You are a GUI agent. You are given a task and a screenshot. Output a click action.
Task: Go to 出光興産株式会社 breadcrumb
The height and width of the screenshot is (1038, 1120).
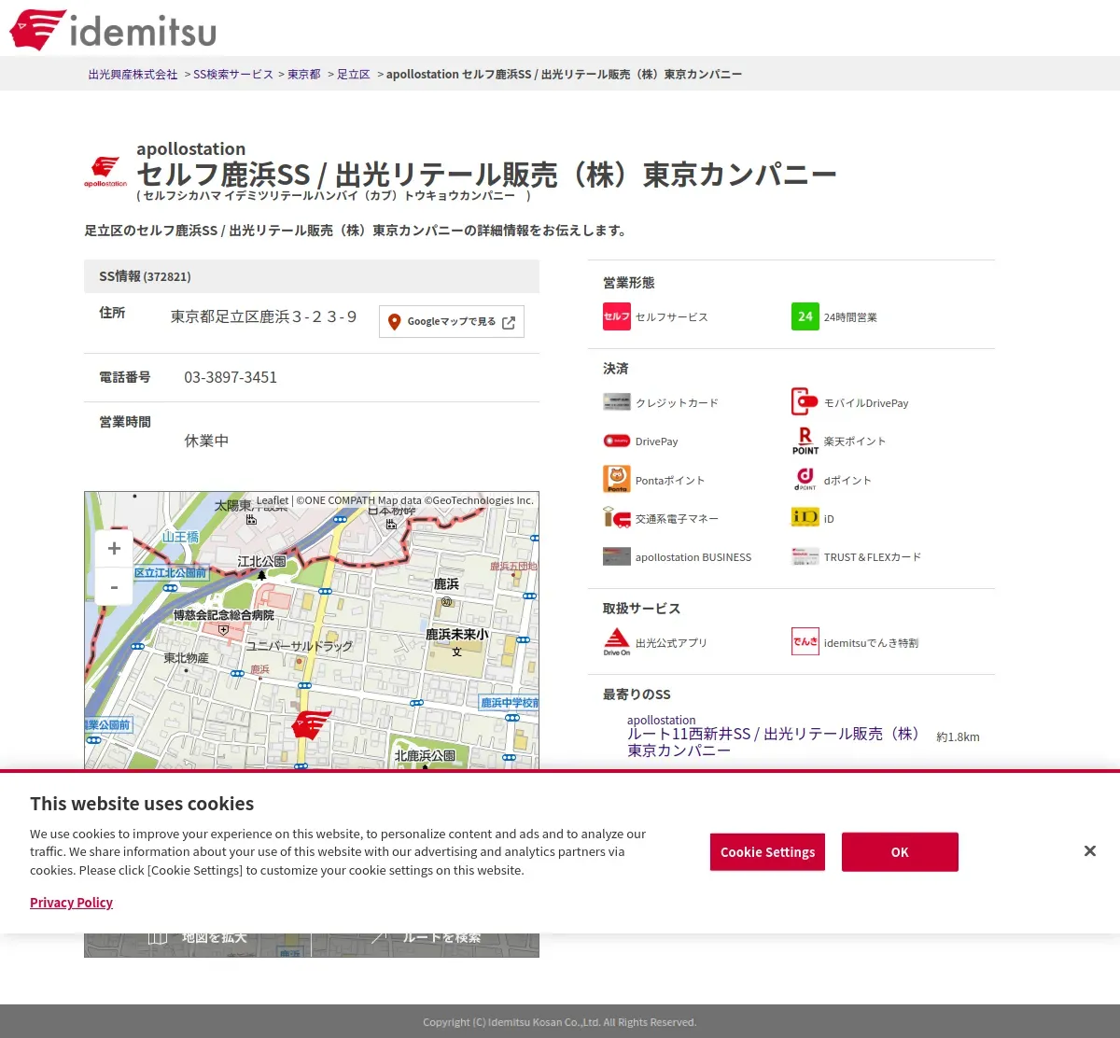point(133,74)
